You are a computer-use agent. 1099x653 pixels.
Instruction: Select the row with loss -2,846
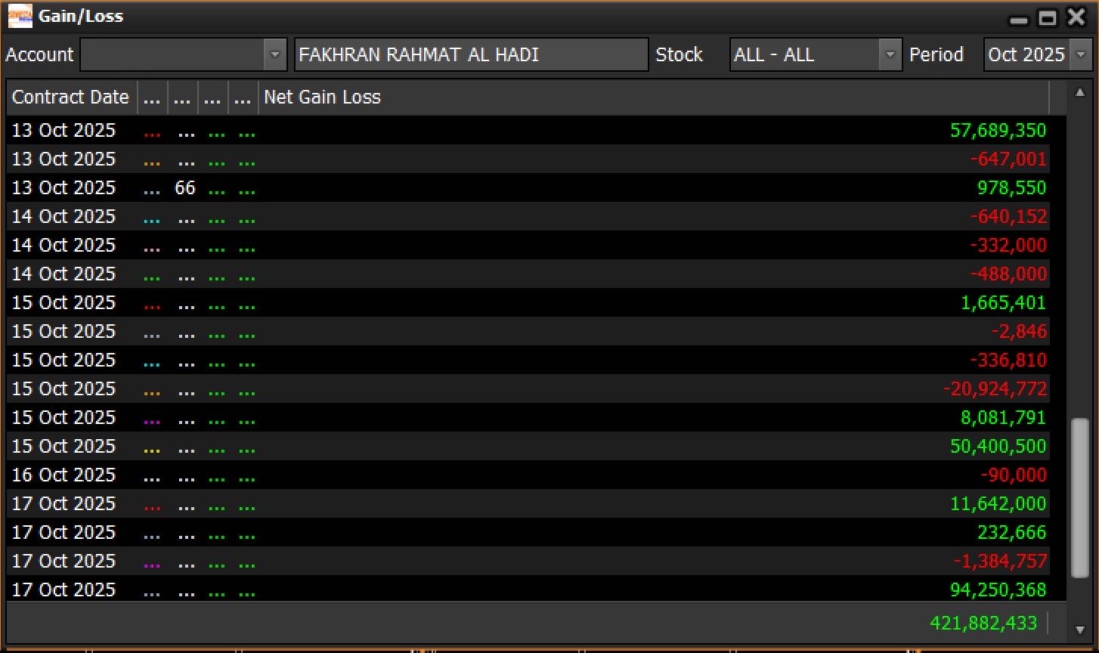point(528,331)
